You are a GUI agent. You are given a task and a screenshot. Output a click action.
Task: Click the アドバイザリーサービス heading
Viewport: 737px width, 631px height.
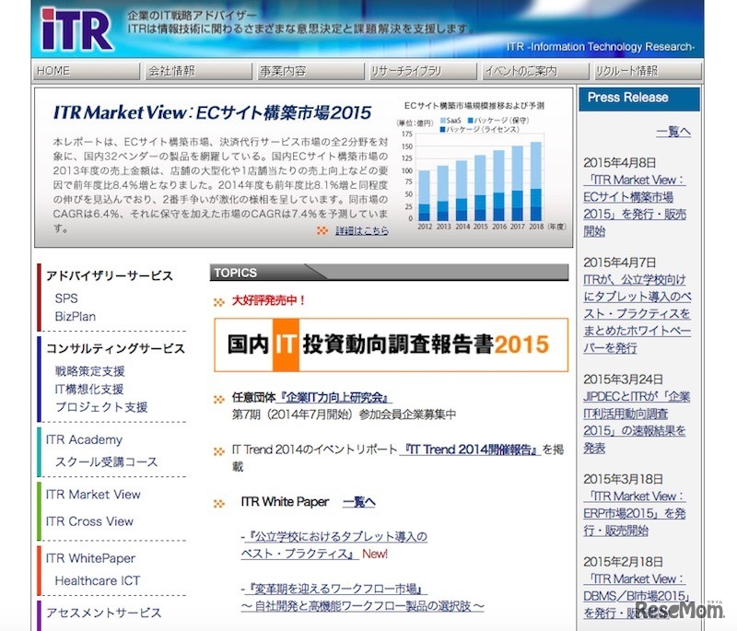[109, 275]
